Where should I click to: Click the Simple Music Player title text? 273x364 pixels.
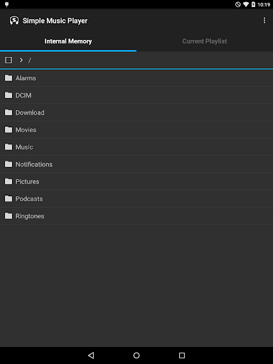pyautogui.click(x=55, y=21)
